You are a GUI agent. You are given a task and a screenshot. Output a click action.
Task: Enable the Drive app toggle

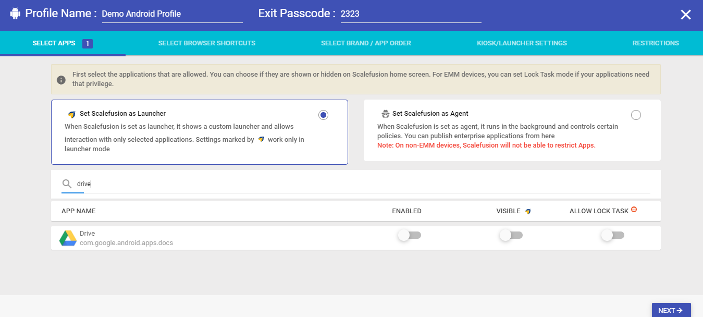click(x=409, y=236)
